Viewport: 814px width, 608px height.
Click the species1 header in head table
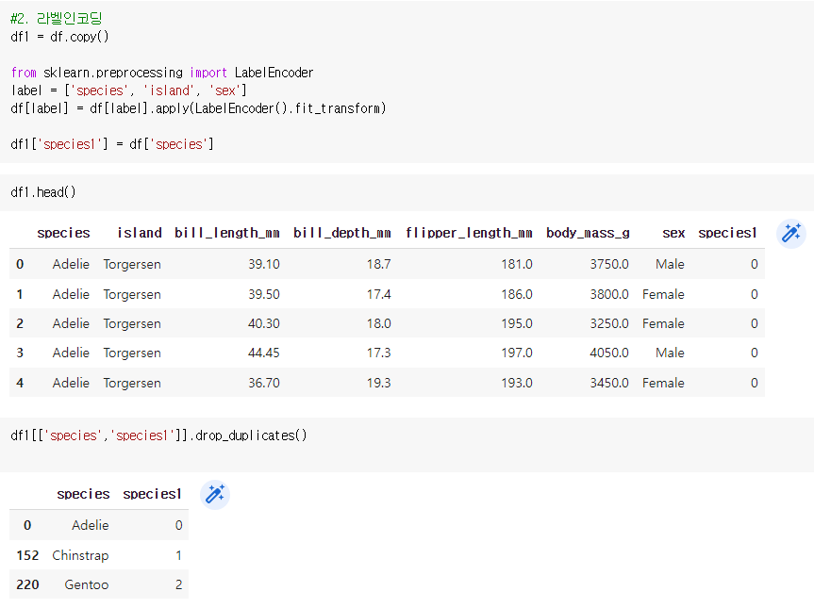coord(727,234)
